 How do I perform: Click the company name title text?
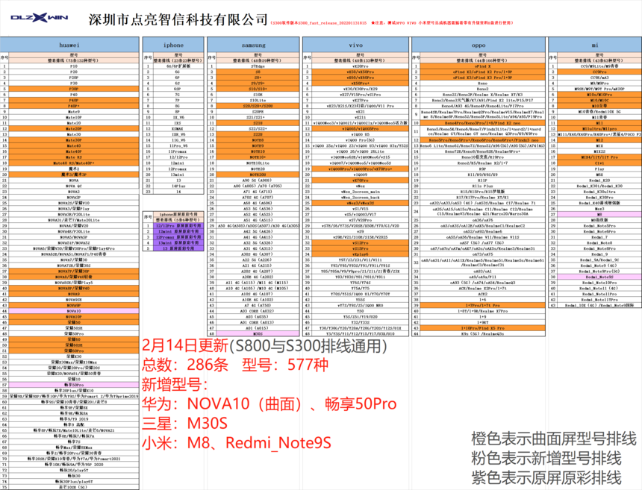[x=178, y=19]
